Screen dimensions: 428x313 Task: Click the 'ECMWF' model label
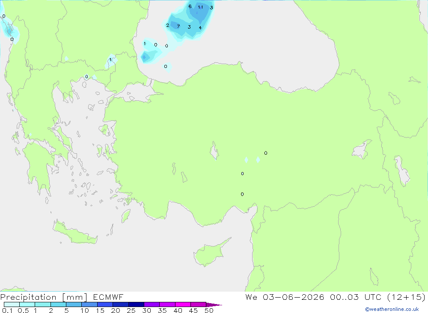coord(108,297)
